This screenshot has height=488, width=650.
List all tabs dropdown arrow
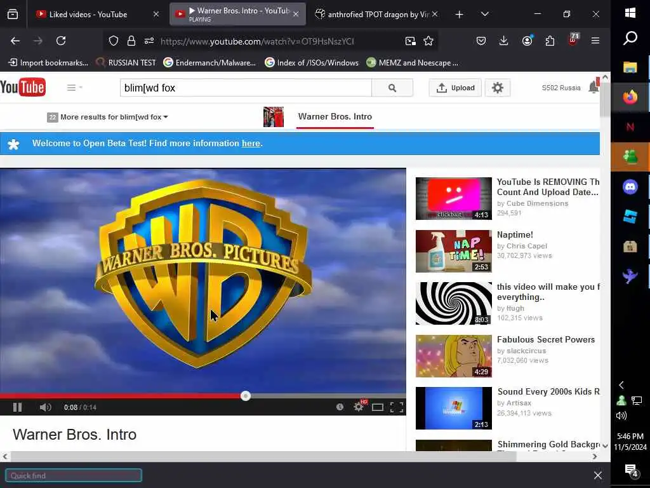tap(484, 14)
